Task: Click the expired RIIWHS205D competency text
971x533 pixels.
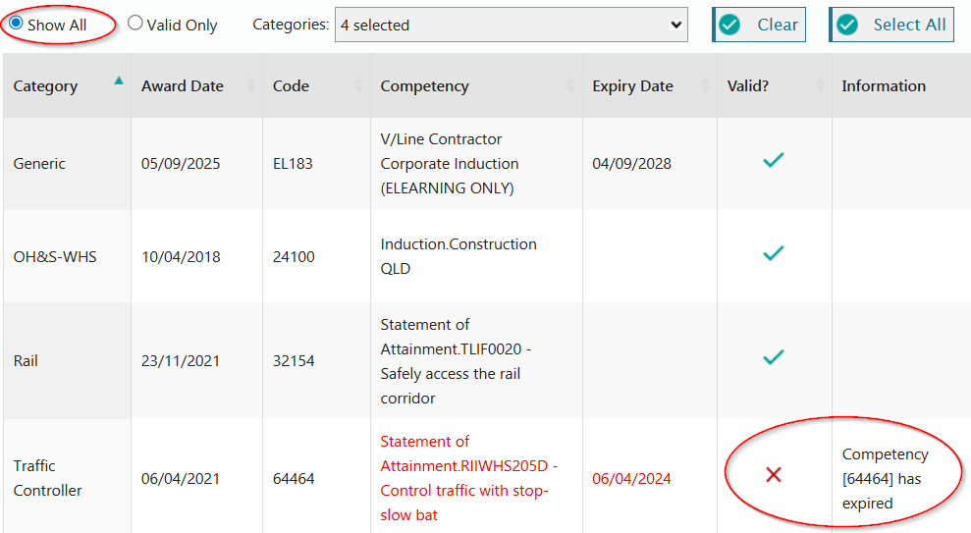Action: pos(469,478)
